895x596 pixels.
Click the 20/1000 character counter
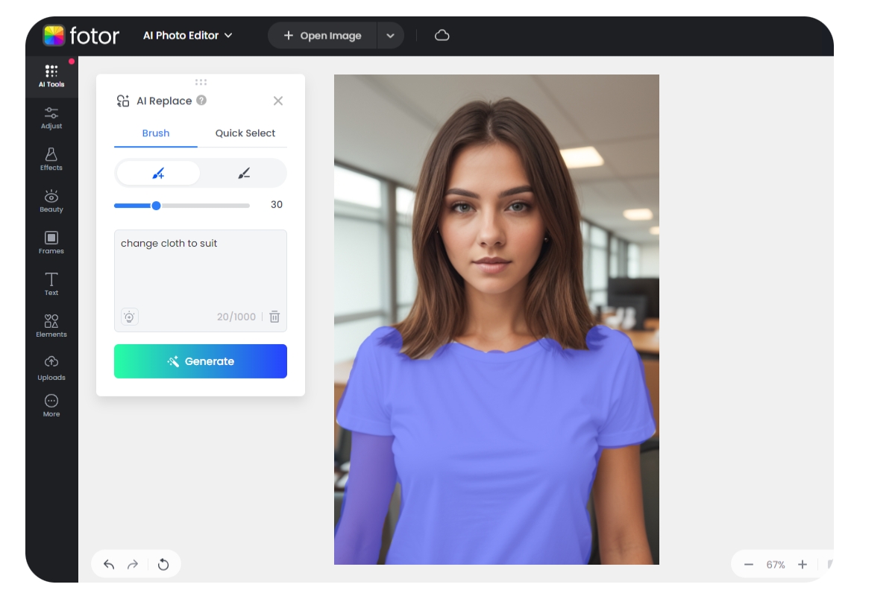tap(236, 317)
